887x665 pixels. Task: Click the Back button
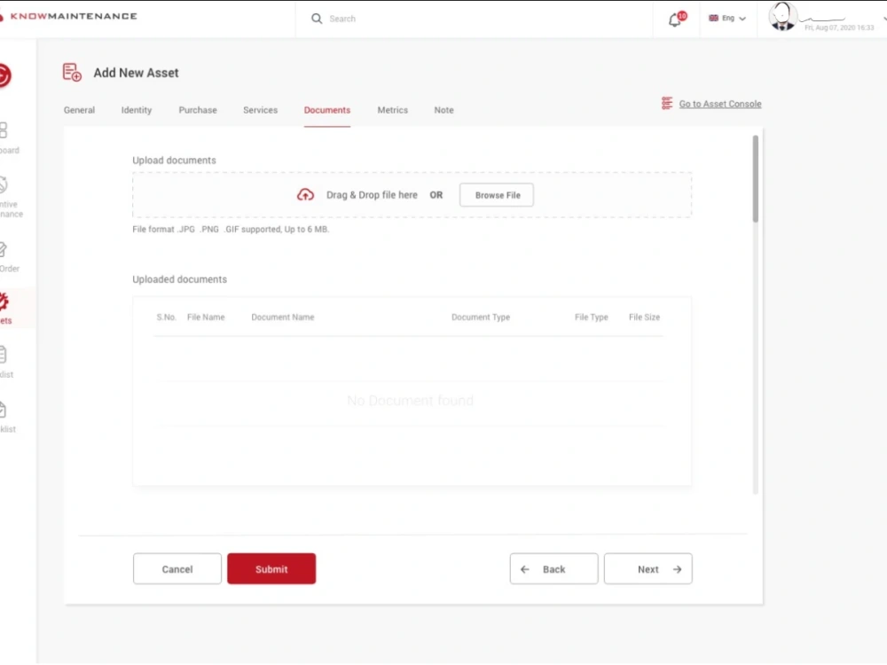553,569
